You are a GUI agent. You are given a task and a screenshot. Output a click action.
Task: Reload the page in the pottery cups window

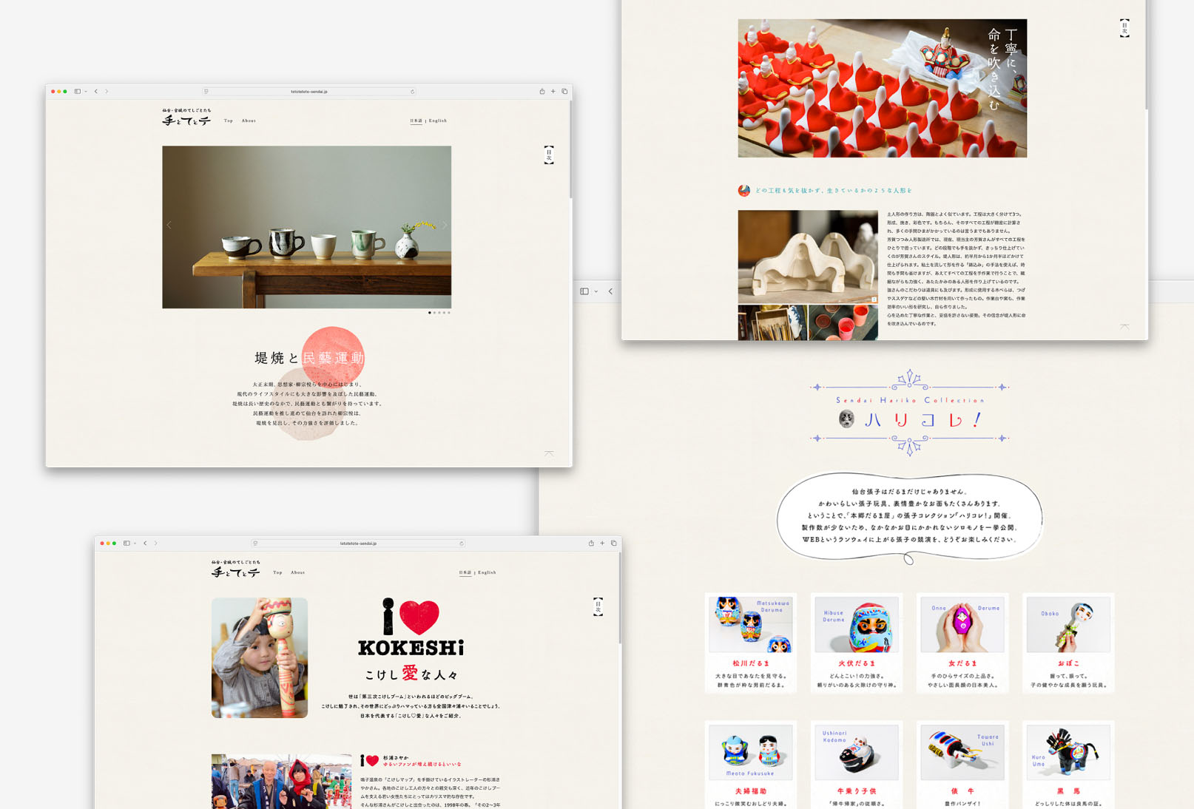412,92
